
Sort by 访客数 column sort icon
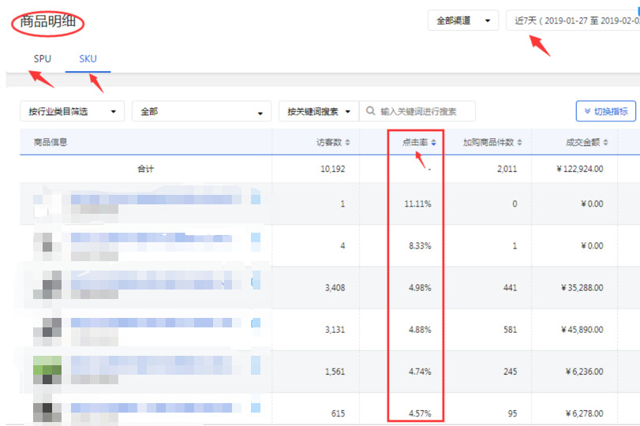coord(348,143)
